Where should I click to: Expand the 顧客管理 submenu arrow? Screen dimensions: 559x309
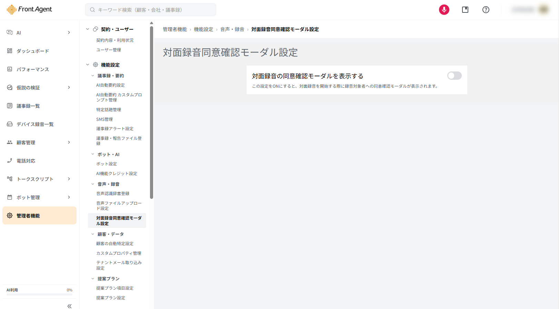[x=69, y=142]
